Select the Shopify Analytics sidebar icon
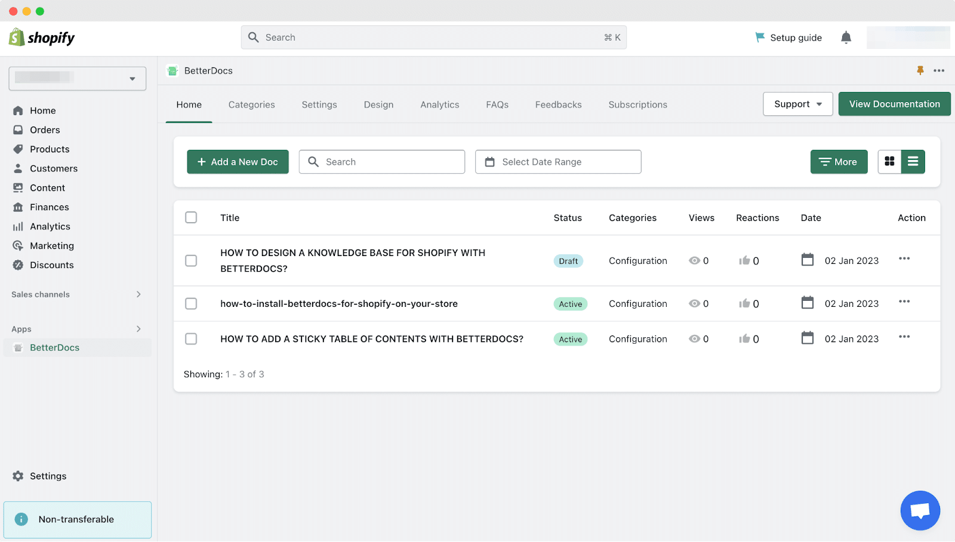 [19, 226]
